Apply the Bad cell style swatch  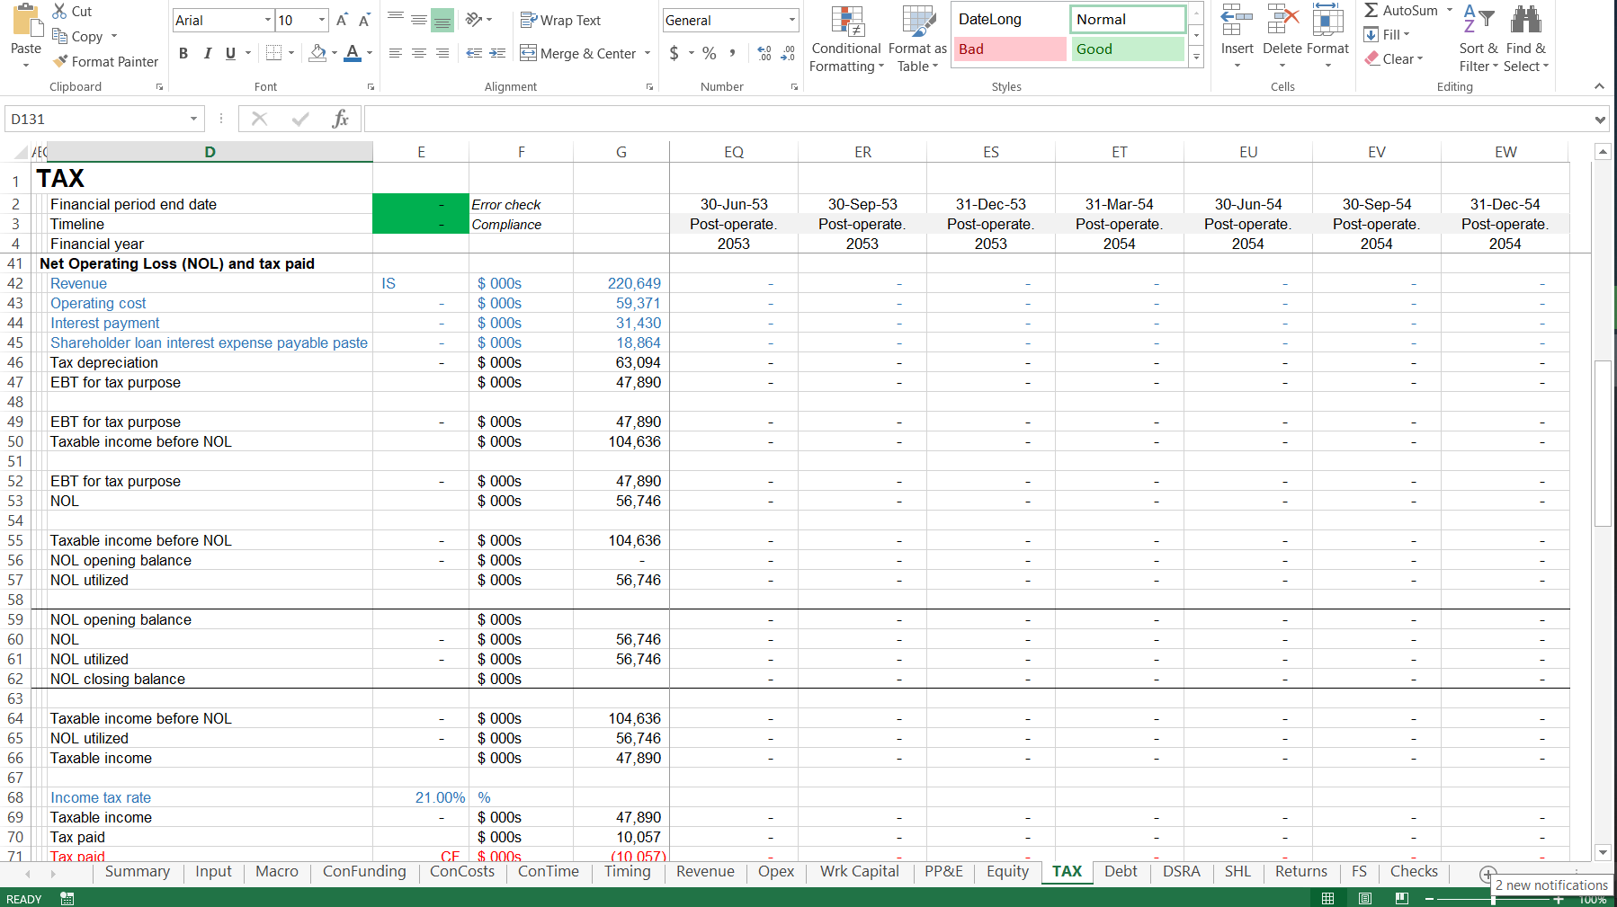tap(1010, 49)
